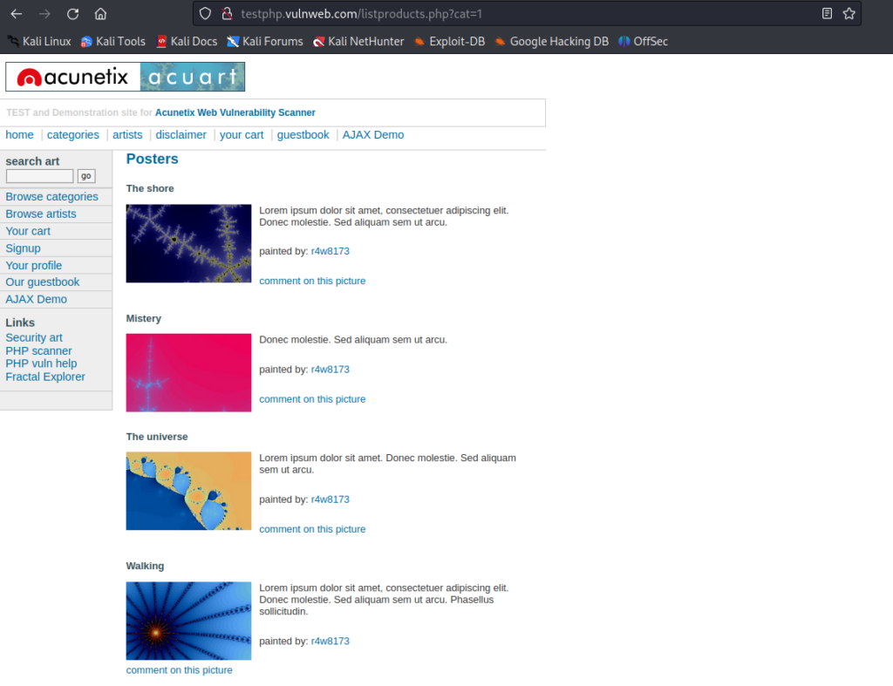893x686 pixels.
Task: Go to the browser home page
Action: 100,14
